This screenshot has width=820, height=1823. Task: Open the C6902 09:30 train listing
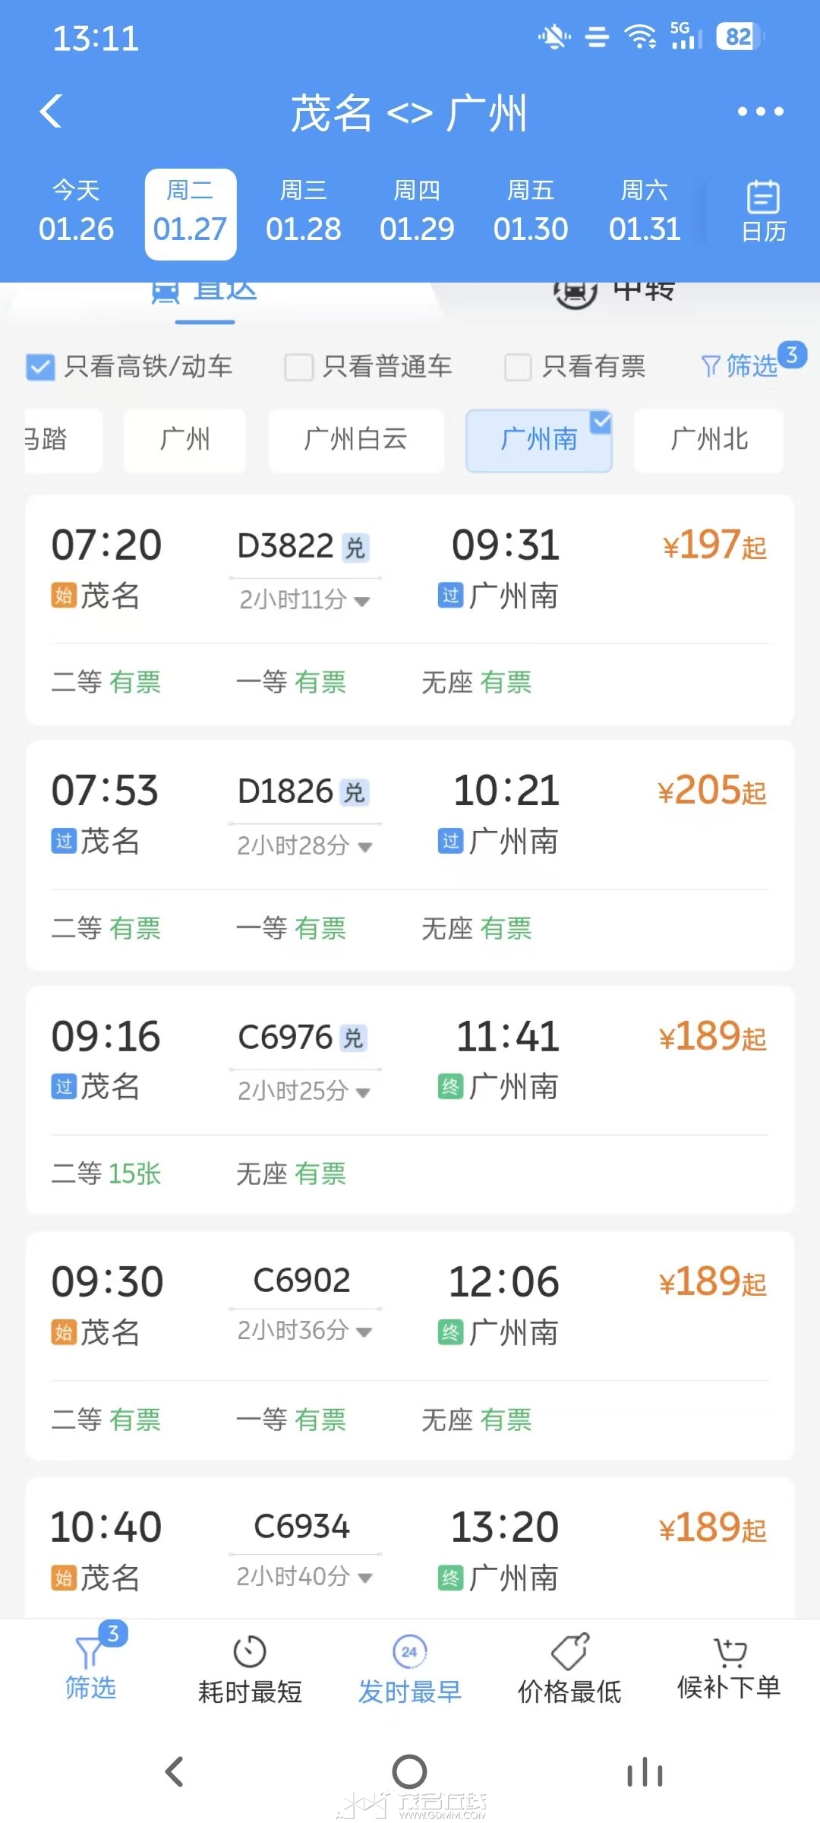410,1305
